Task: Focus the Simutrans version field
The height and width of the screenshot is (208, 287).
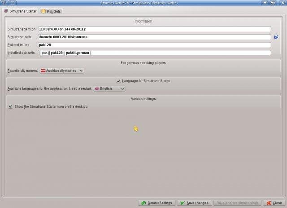Action: 154,29
